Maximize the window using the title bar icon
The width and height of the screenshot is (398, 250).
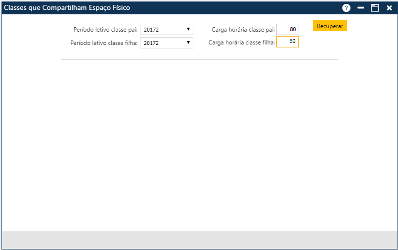(375, 8)
